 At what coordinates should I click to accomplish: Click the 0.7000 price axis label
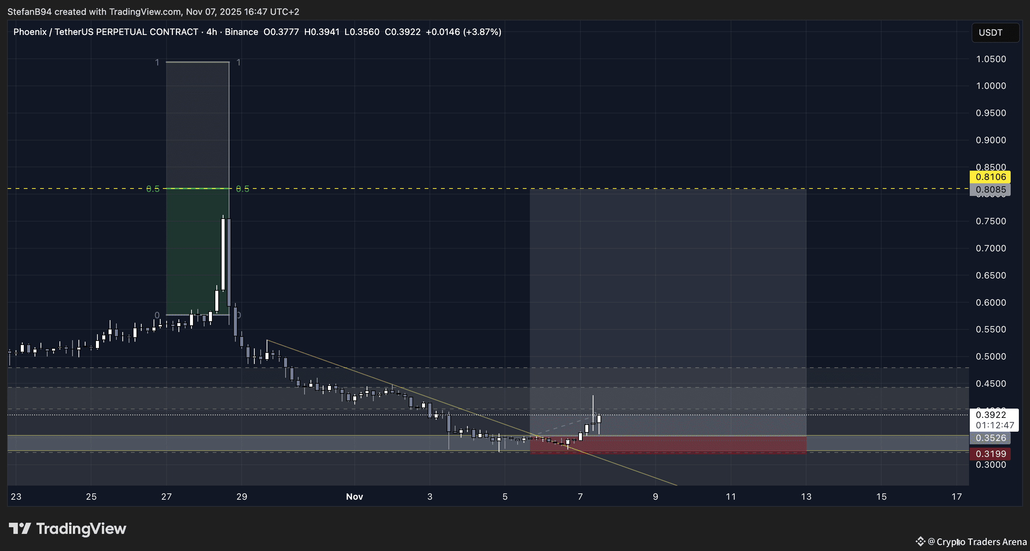click(991, 248)
